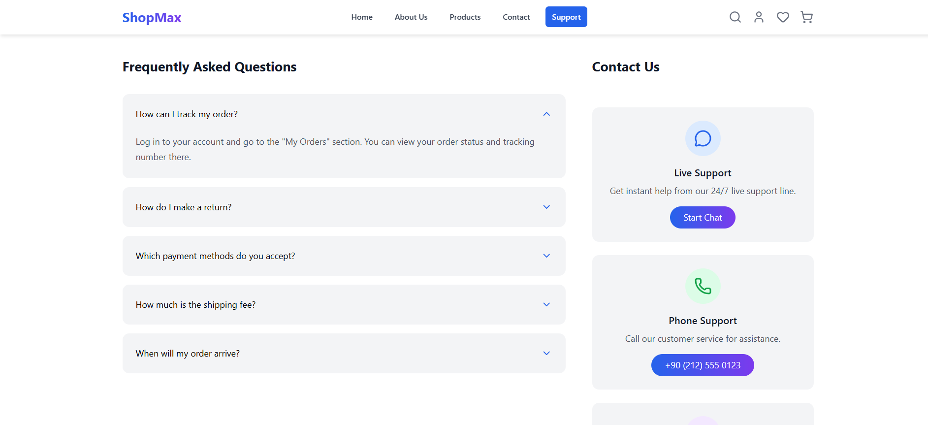
Task: Collapse the 'How can I track my order?' chevron
Action: tap(546, 114)
